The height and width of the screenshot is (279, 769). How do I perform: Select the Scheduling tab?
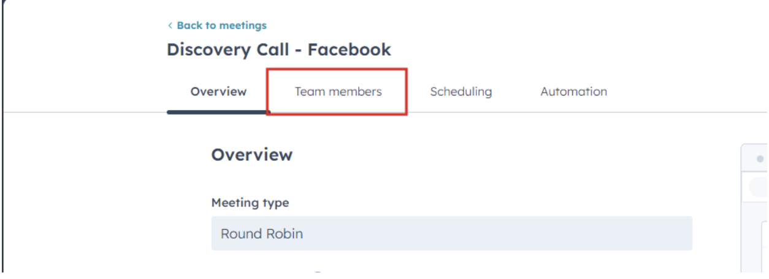point(461,92)
